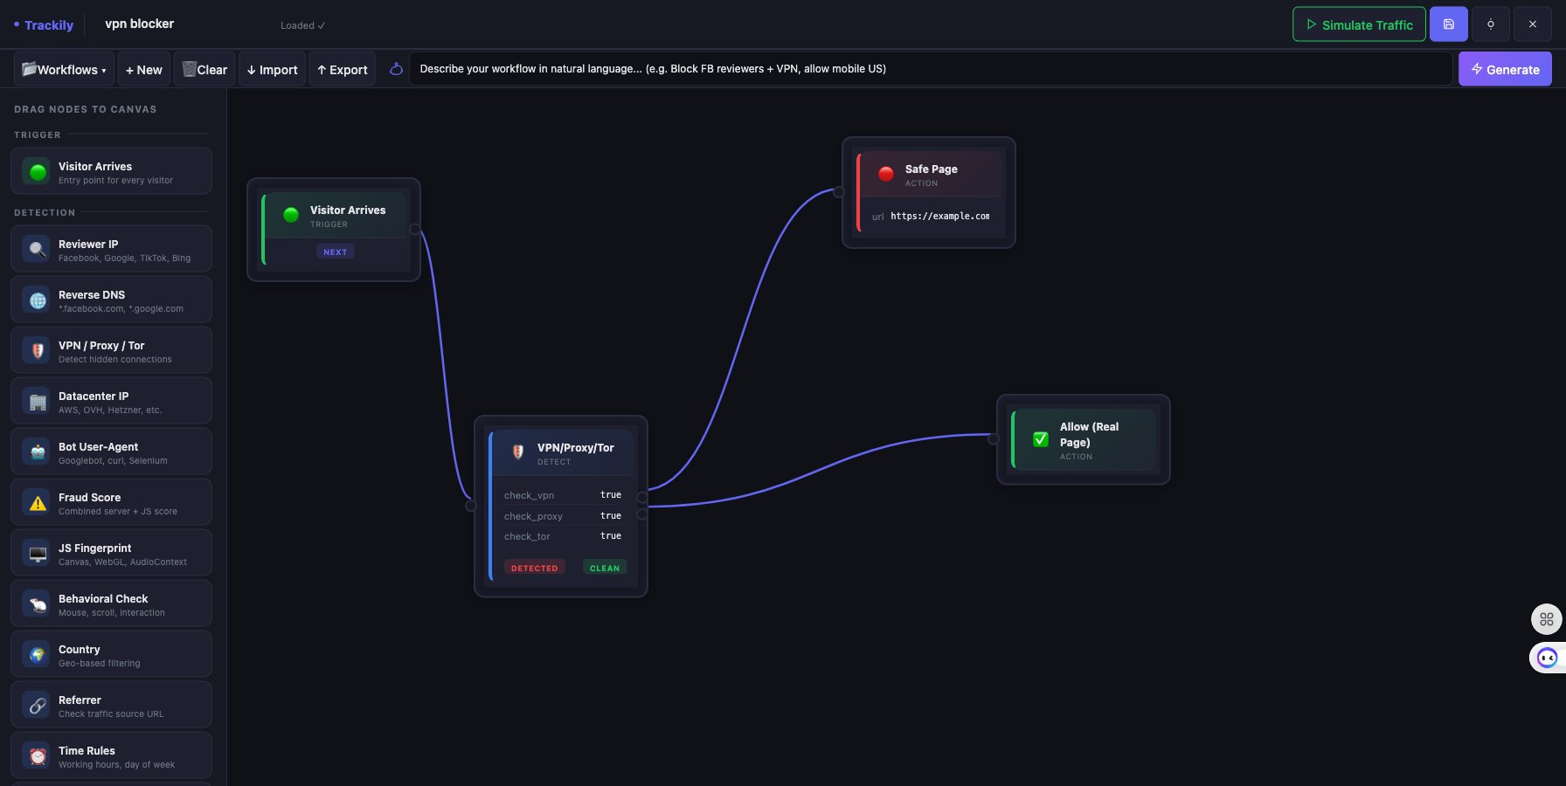Click the Loaded status indicator
1566x786 pixels.
point(302,25)
